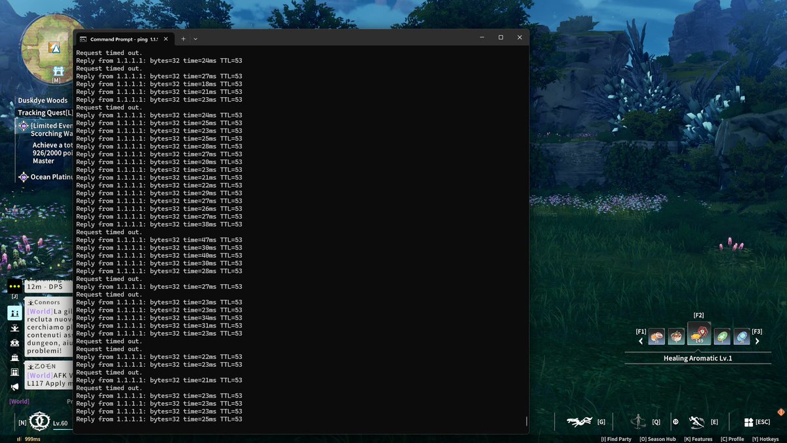The height and width of the screenshot is (443, 787).
Task: Open [O] Season Hub
Action: click(658, 439)
